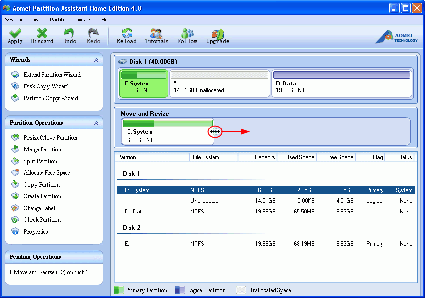
Task: Click the Free Space column header
Action: pyautogui.click(x=336, y=157)
